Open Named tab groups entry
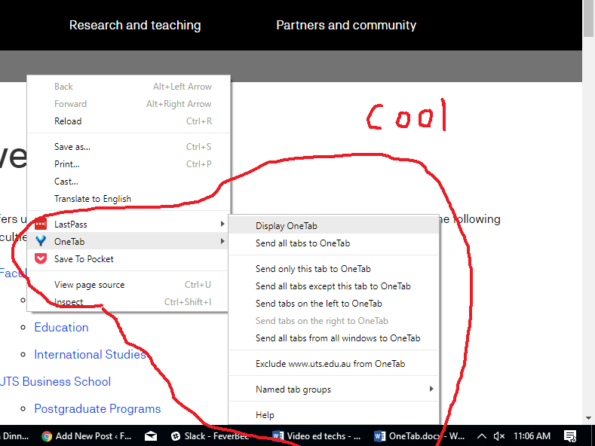The image size is (595, 446). 334,389
